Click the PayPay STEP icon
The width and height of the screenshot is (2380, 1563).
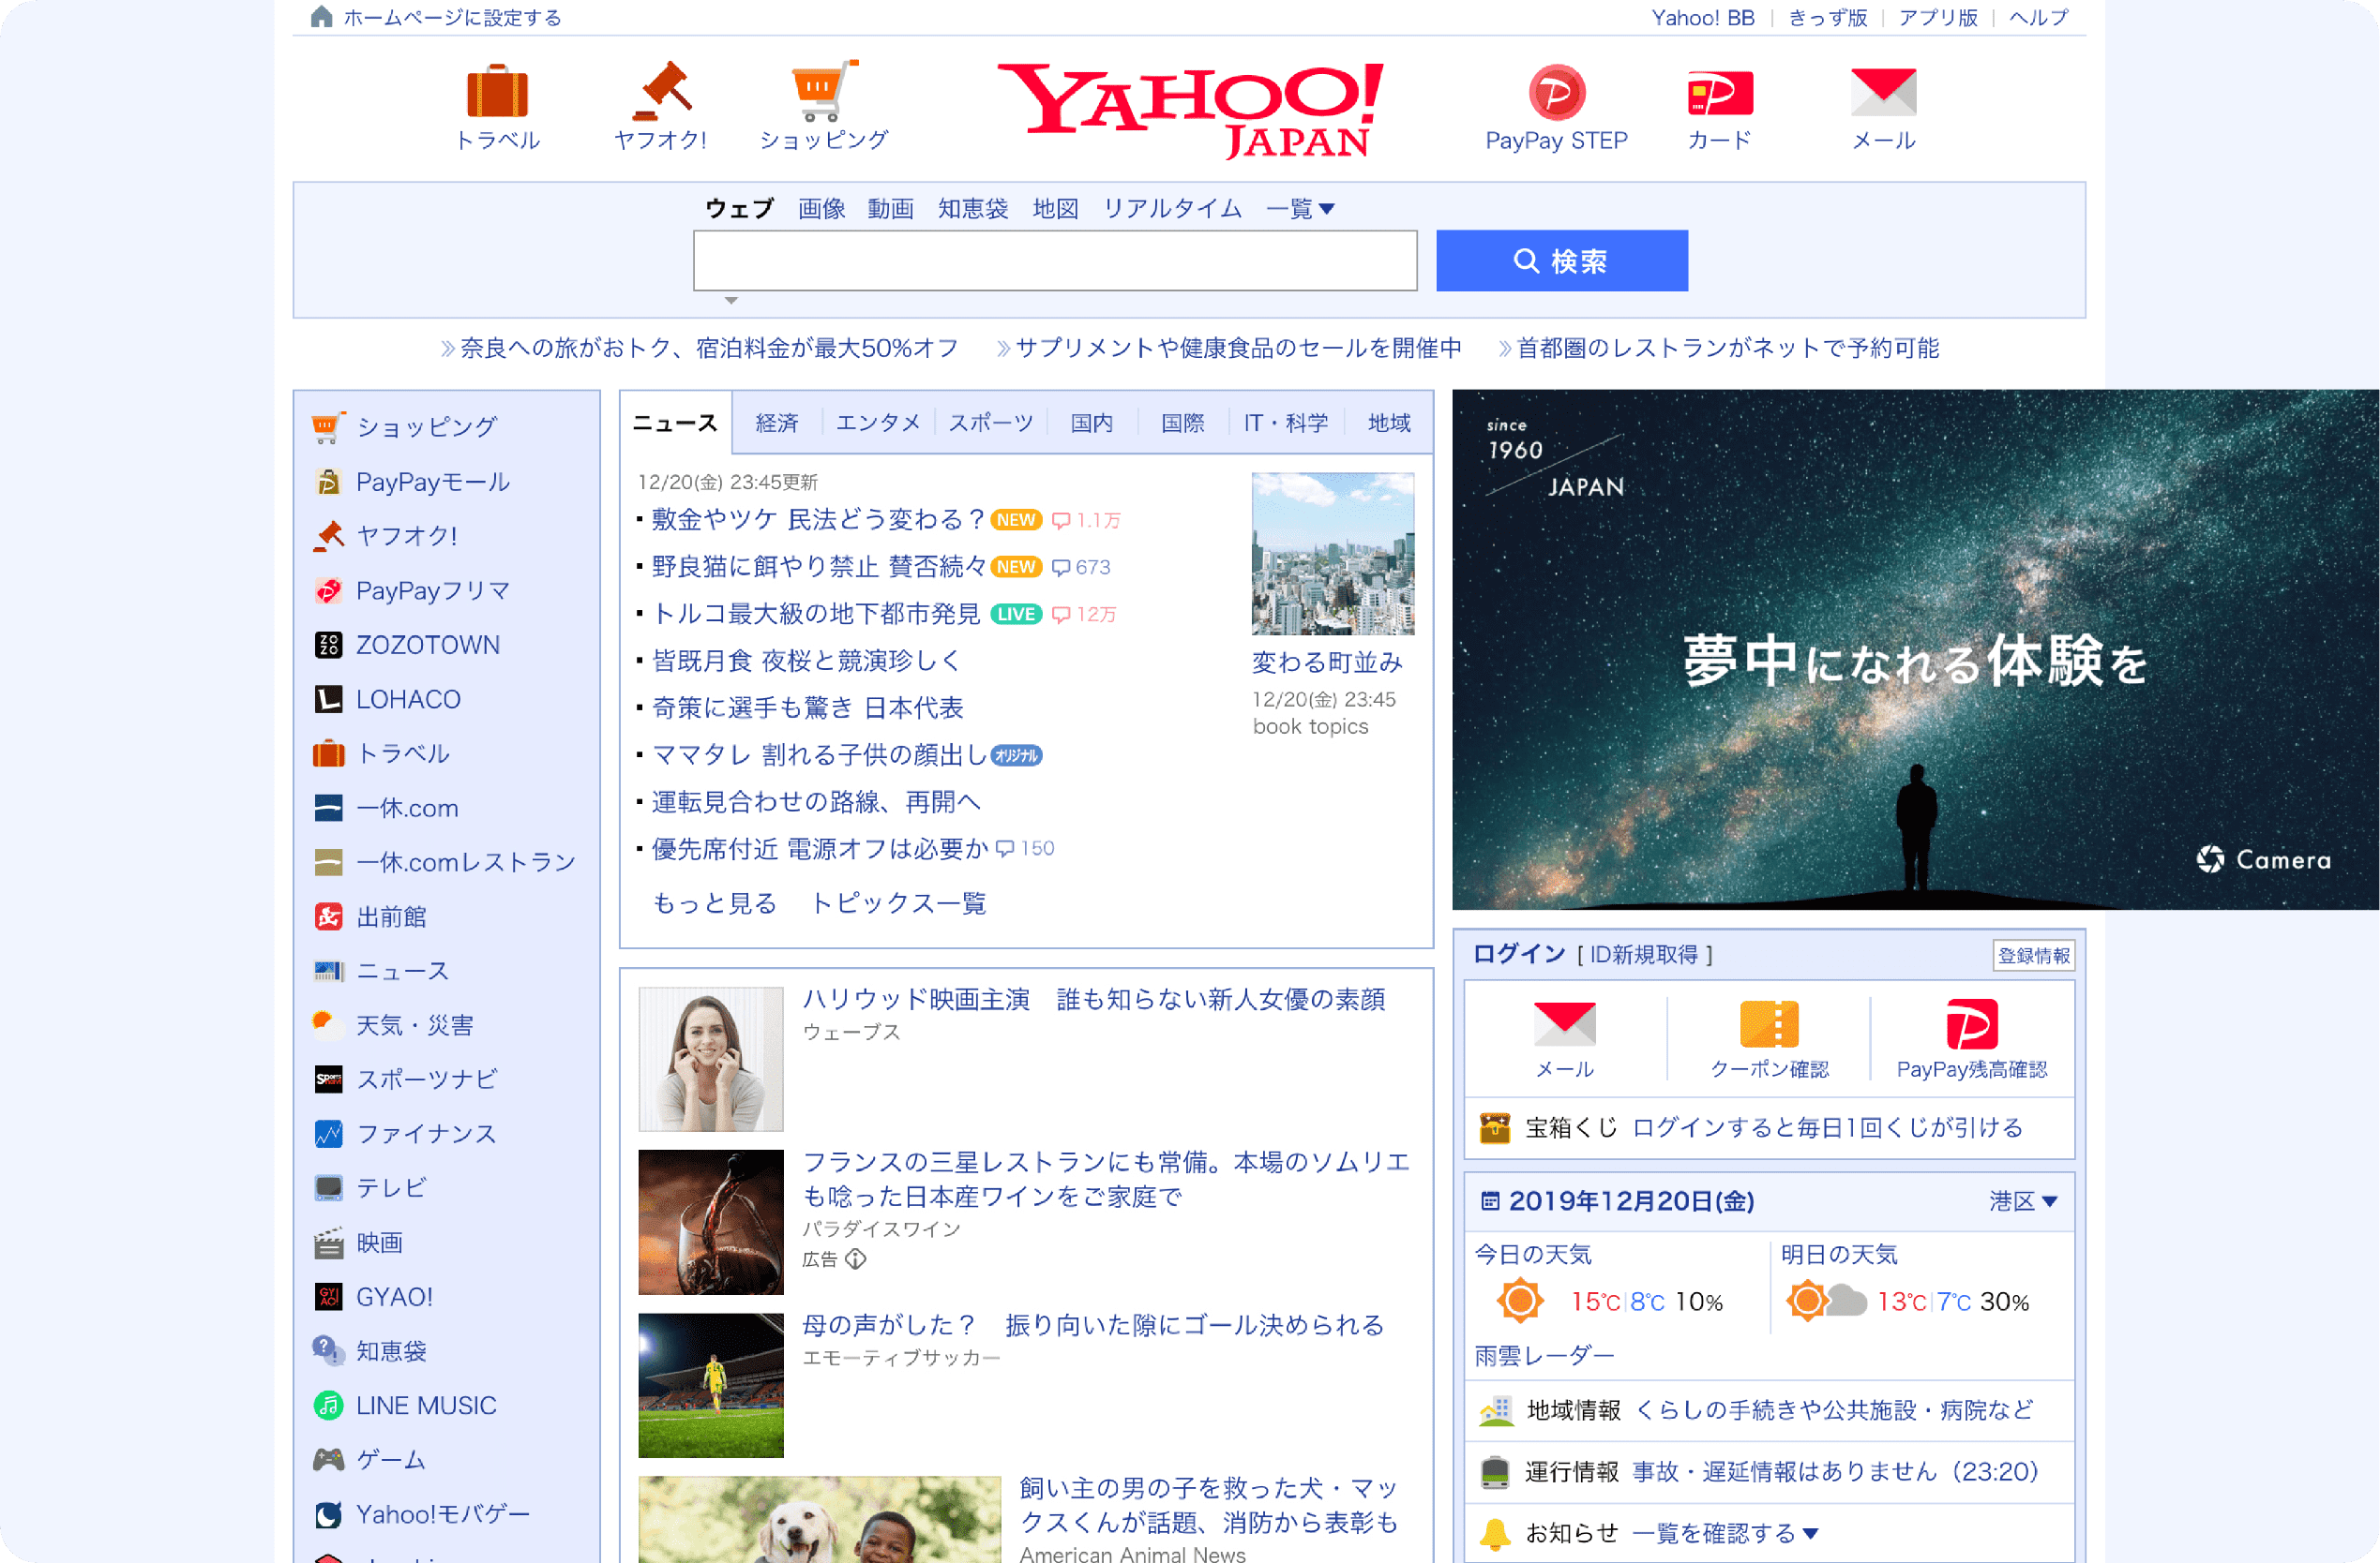point(1556,92)
